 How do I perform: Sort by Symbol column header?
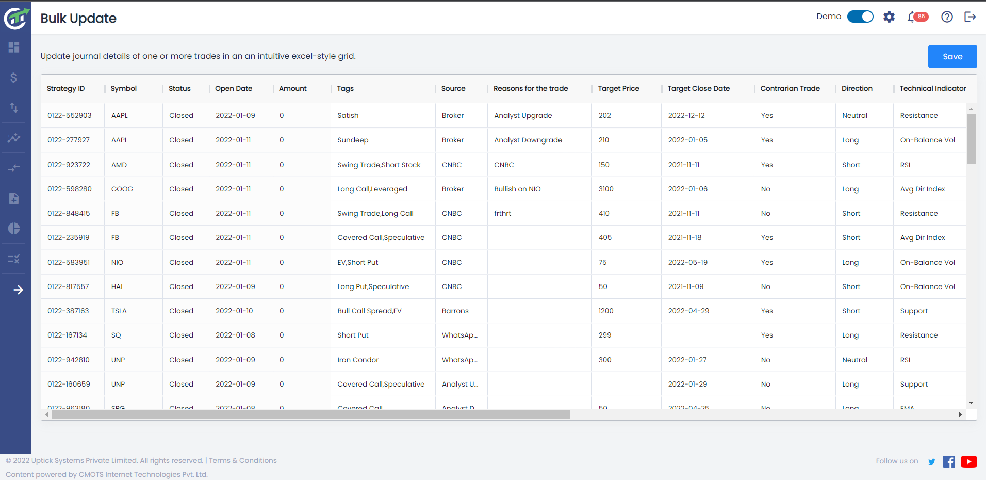[x=124, y=88]
